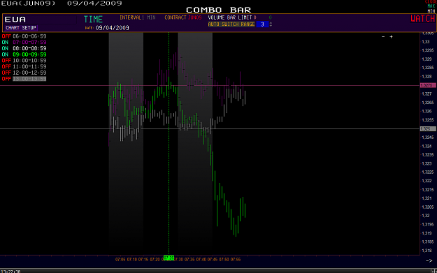437x273 pixels.
Task: Click the crosshair icon in bottom-right corner
Action: tap(434, 271)
